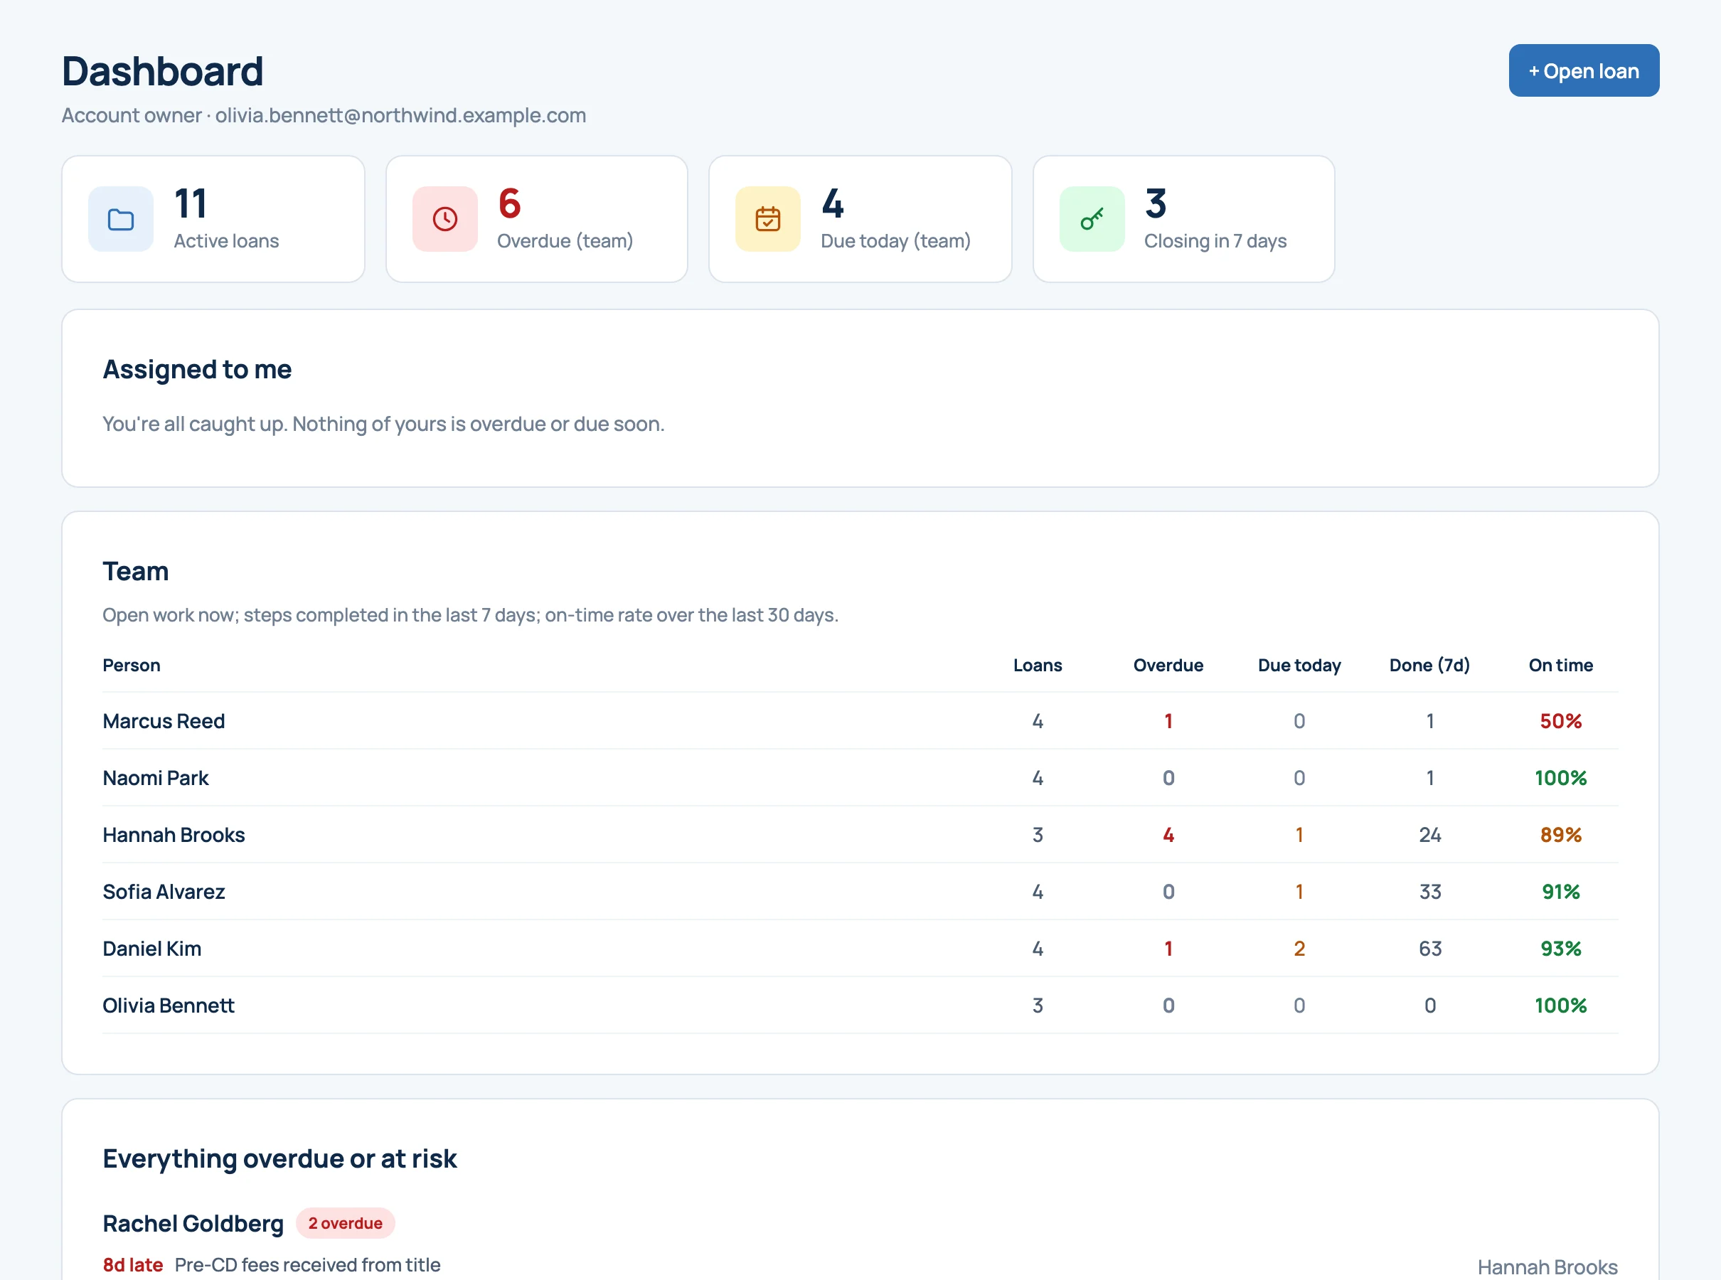Click the Due today column header
The width and height of the screenshot is (1721, 1280).
coord(1299,665)
